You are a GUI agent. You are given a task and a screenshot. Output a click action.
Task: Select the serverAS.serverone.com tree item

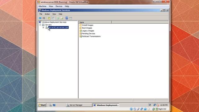click(x=58, y=27)
